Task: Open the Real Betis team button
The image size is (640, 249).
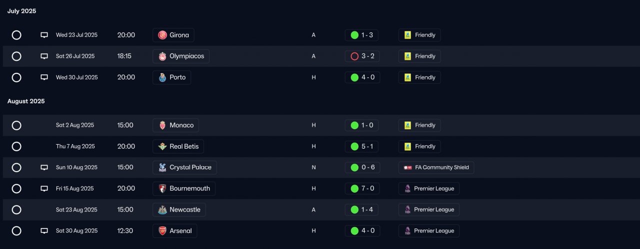Action: 178,146
